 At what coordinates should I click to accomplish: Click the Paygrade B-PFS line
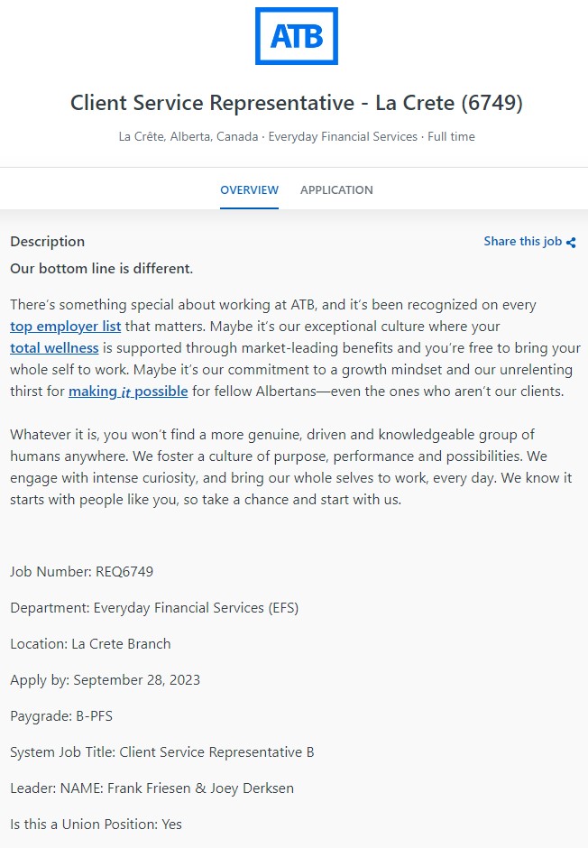tap(61, 716)
